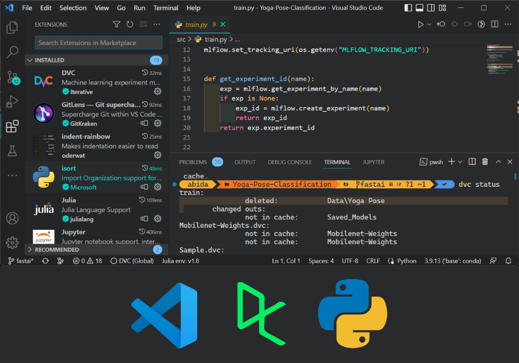This screenshot has height=363, width=519.
Task: Filter the Extensions list
Action: click(x=116, y=24)
